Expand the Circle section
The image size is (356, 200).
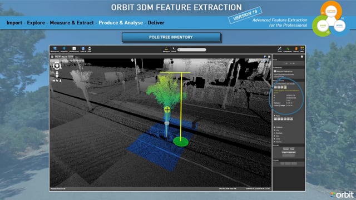click(274, 139)
